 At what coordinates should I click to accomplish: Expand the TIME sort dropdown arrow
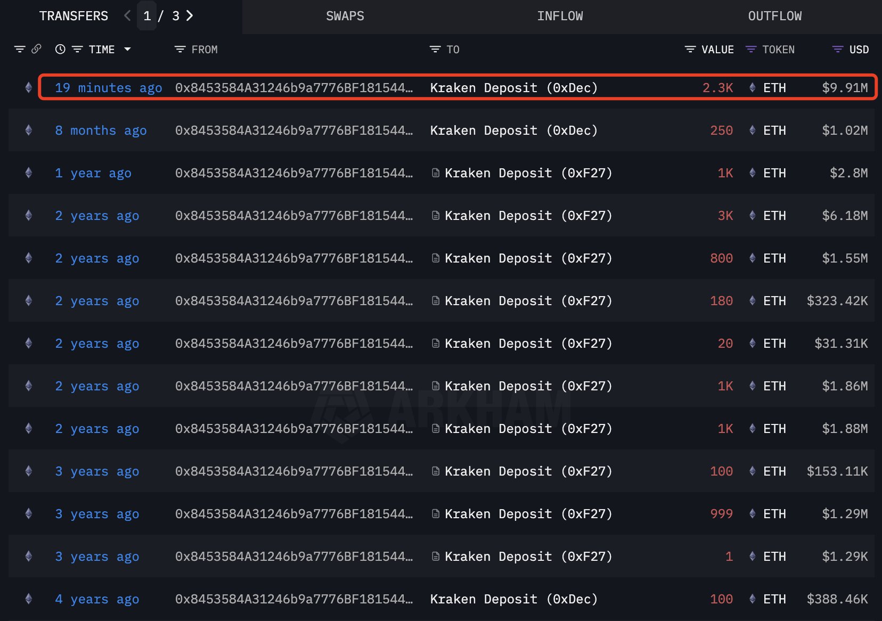tap(127, 50)
